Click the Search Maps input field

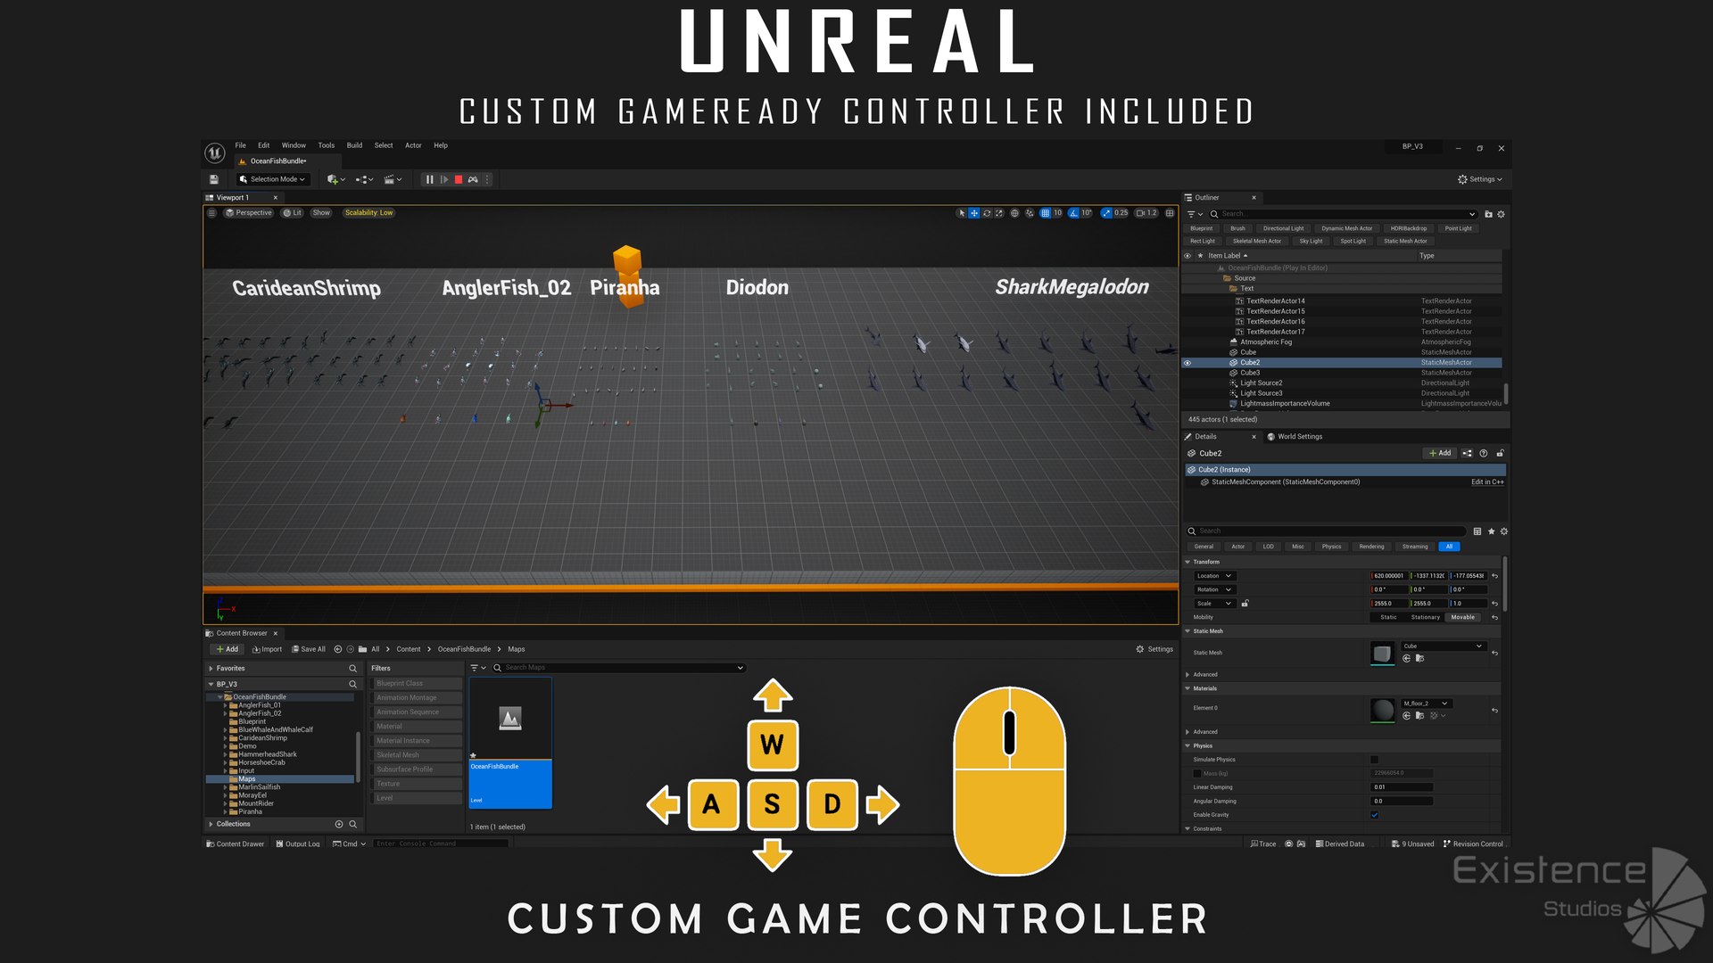(x=618, y=668)
